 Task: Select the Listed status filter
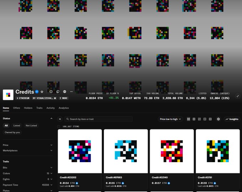[17, 126]
